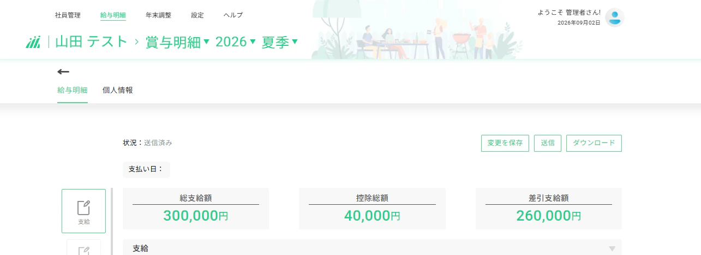Open the 賞与明細 dropdown

[177, 42]
